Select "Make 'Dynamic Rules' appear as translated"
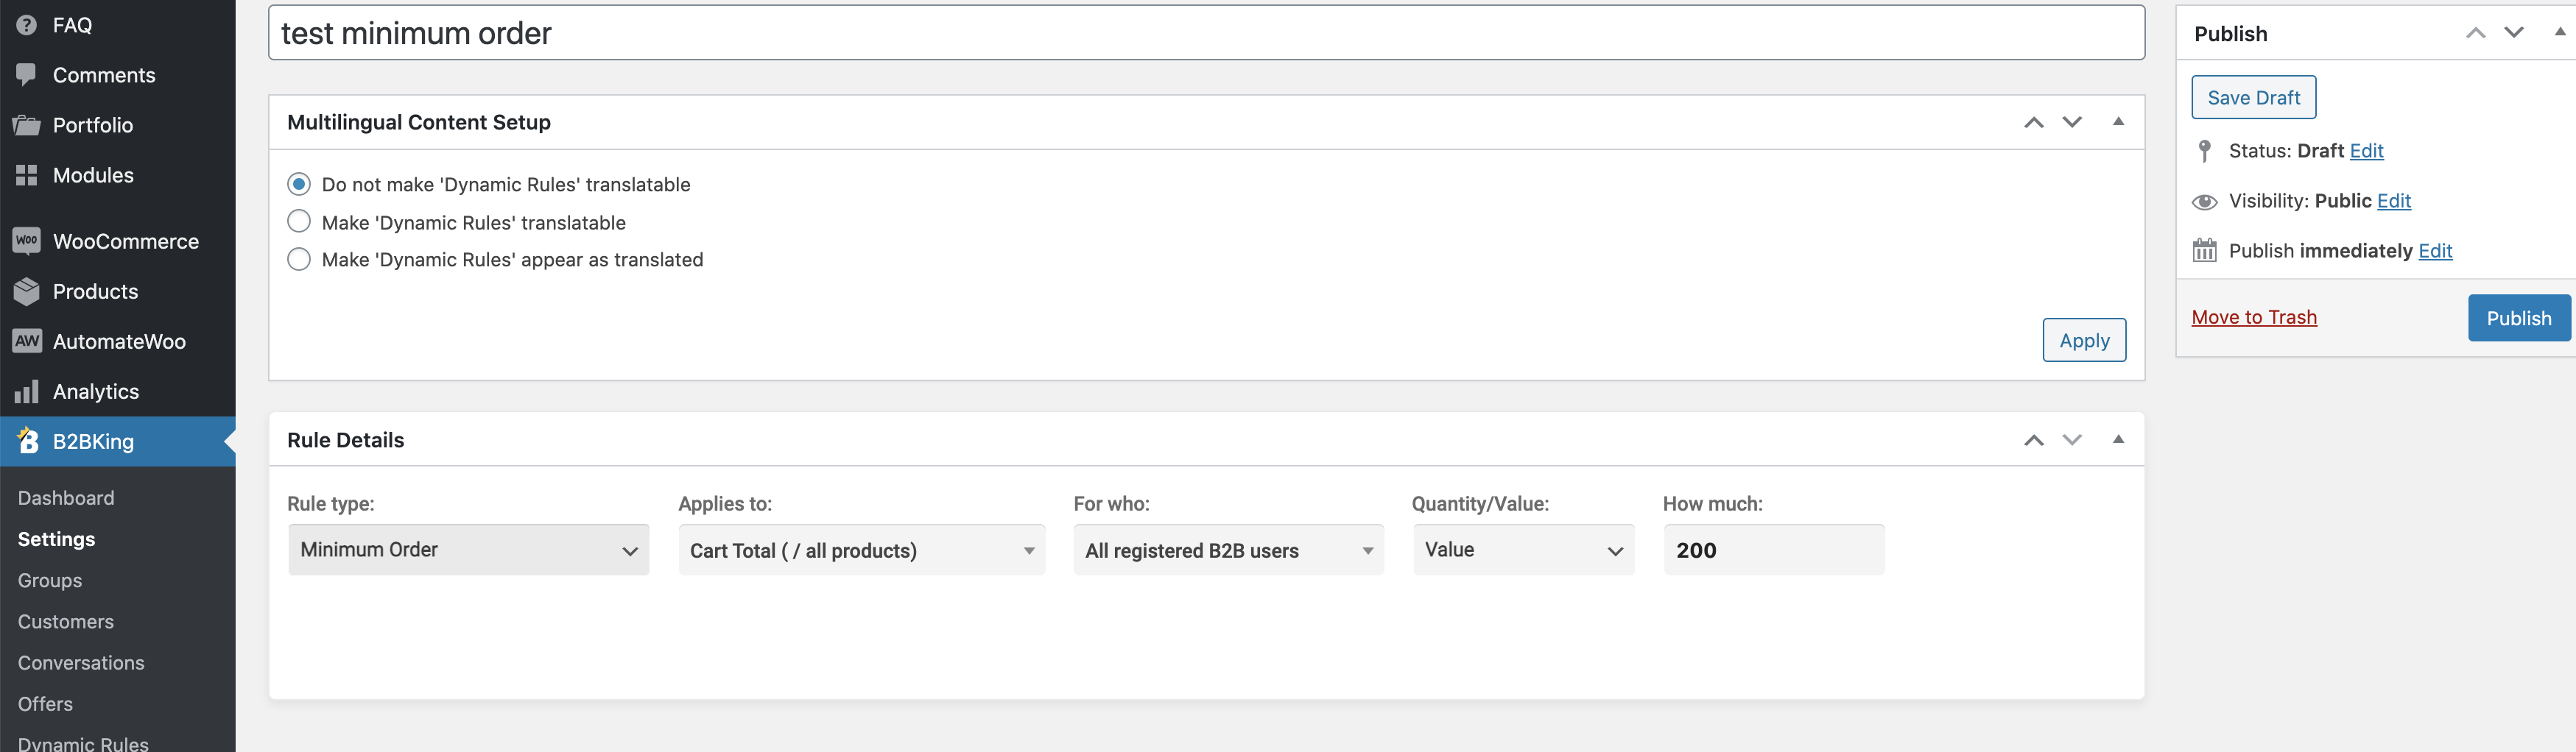2576x752 pixels. click(298, 259)
